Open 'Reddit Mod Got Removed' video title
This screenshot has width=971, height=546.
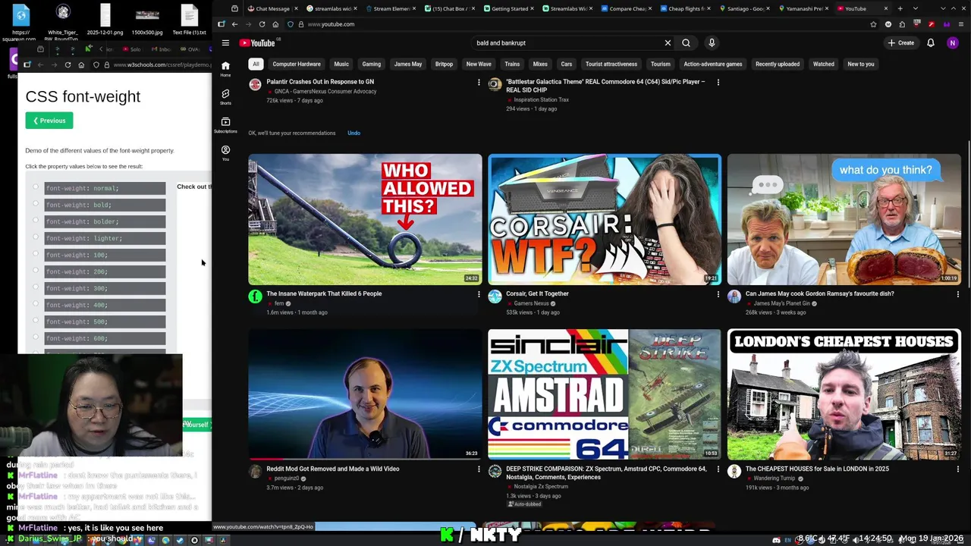(333, 469)
